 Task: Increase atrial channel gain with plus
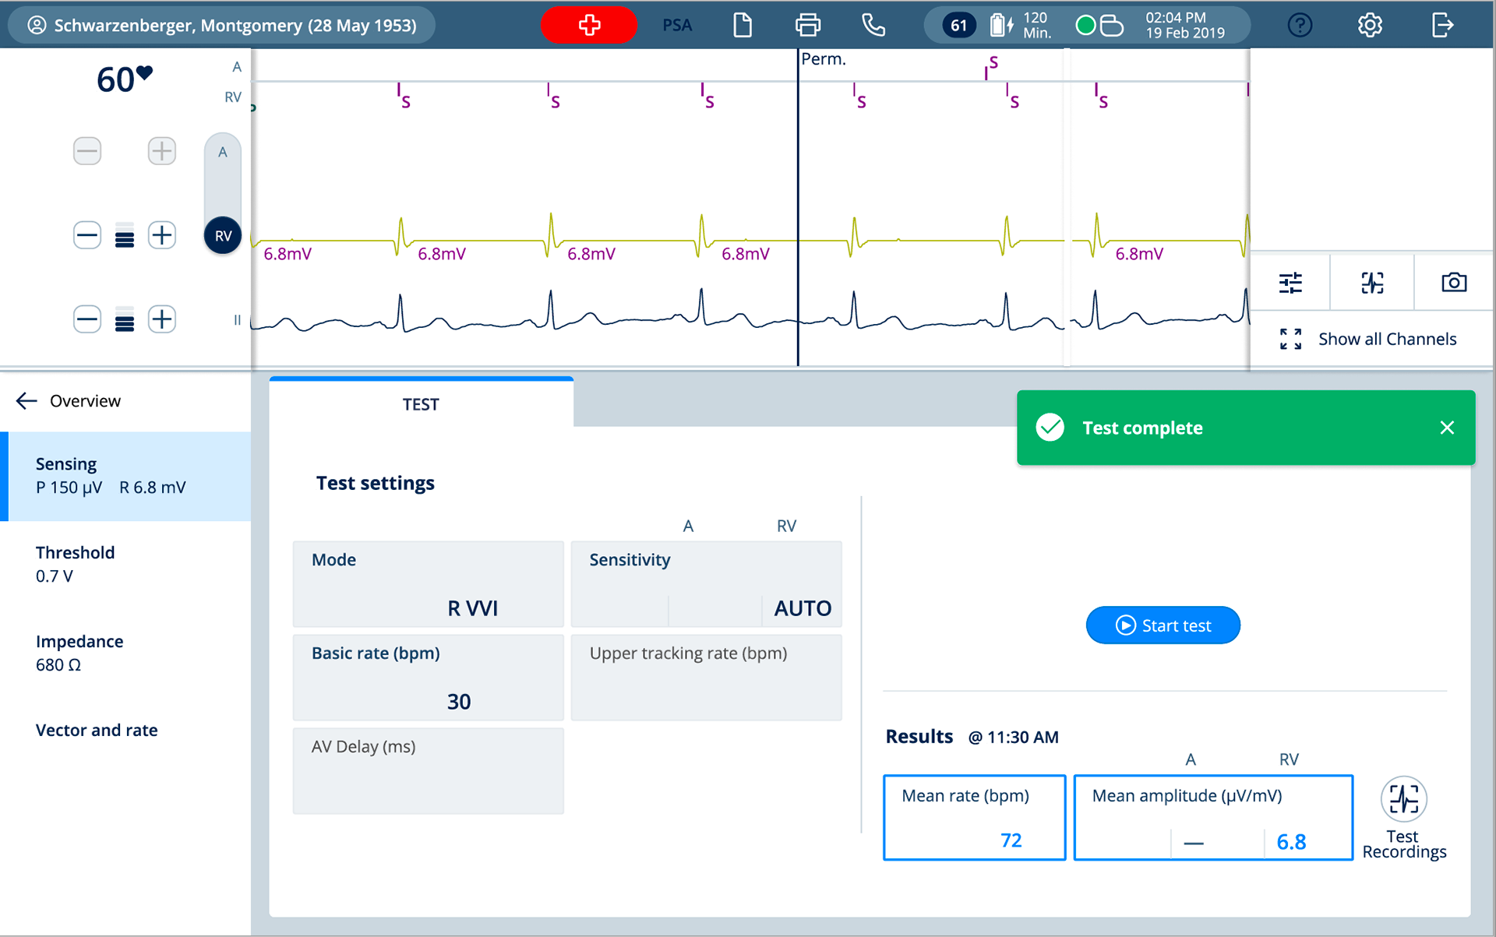(x=162, y=150)
